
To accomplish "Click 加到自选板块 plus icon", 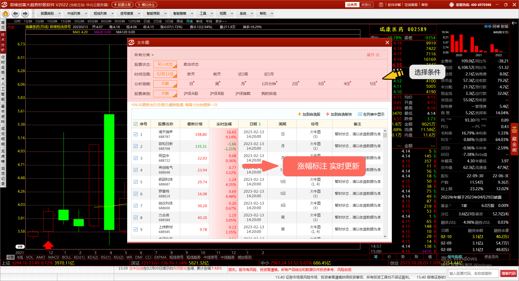I will pos(328,114).
